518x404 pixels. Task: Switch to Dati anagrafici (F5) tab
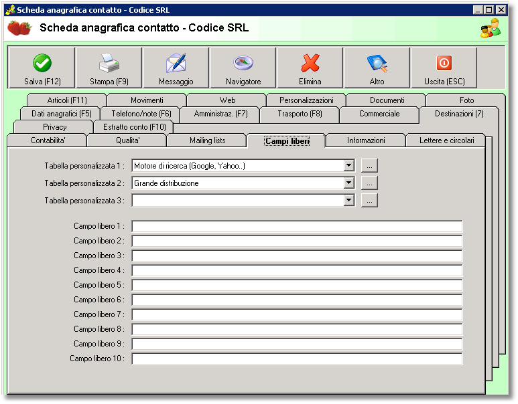click(61, 114)
